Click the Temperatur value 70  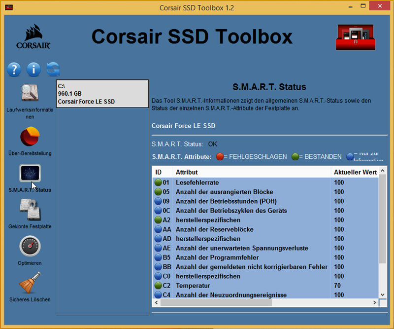coord(337,286)
